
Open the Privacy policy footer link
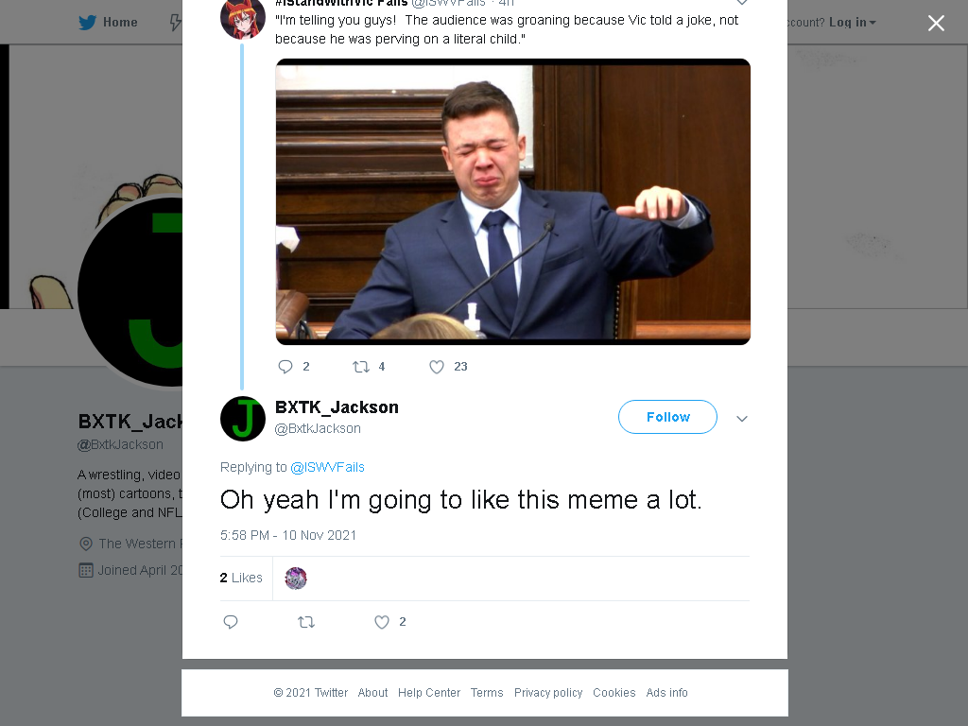[548, 693]
